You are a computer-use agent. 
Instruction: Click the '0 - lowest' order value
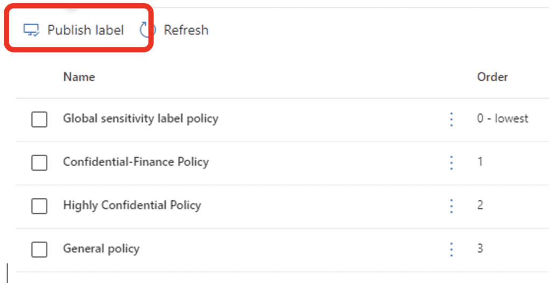503,118
